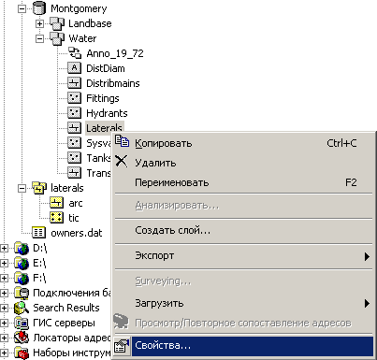Click the owners.dat table icon
Image resolution: width=377 pixels, height=360 pixels.
(39, 233)
